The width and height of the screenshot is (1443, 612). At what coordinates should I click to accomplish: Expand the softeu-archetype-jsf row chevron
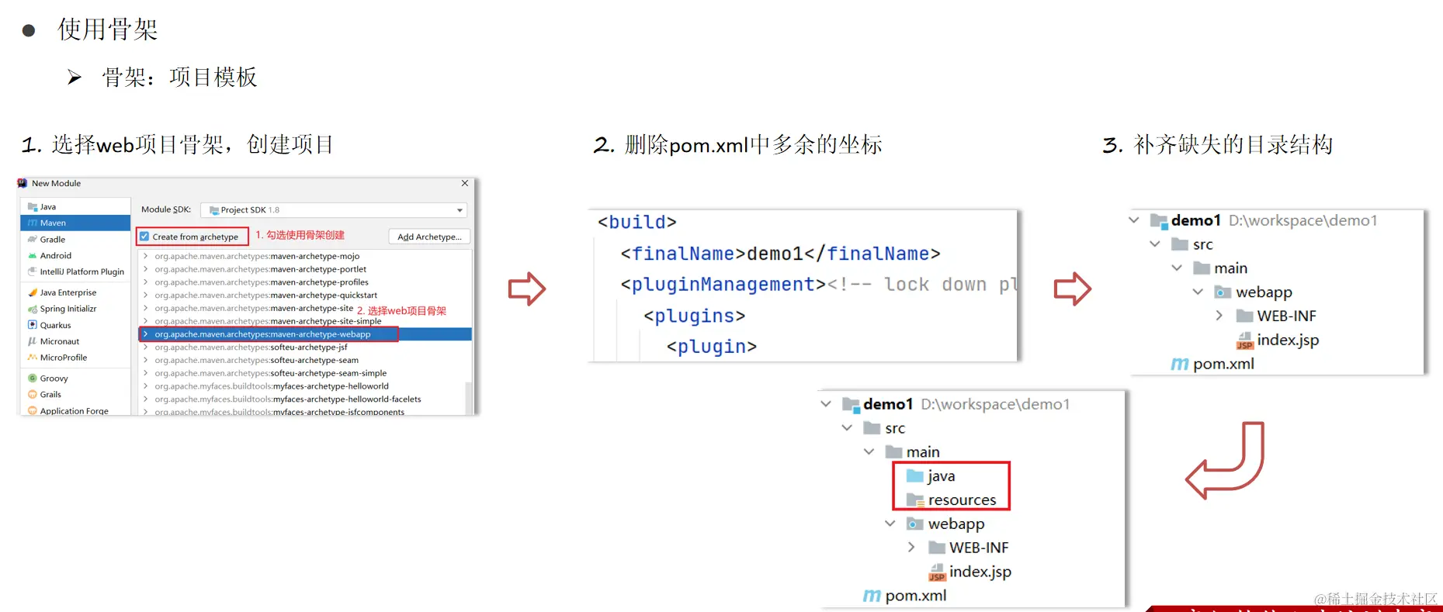(145, 347)
